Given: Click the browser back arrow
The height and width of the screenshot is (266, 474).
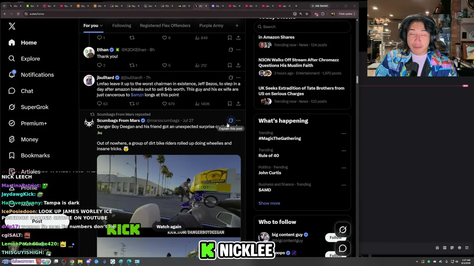Looking at the screenshot, I should (4, 14).
